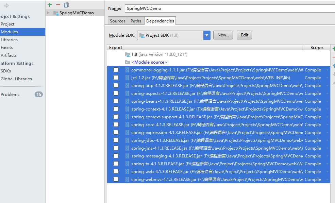Open the Artifacts settings page
The width and height of the screenshot is (335, 203).
point(9,55)
